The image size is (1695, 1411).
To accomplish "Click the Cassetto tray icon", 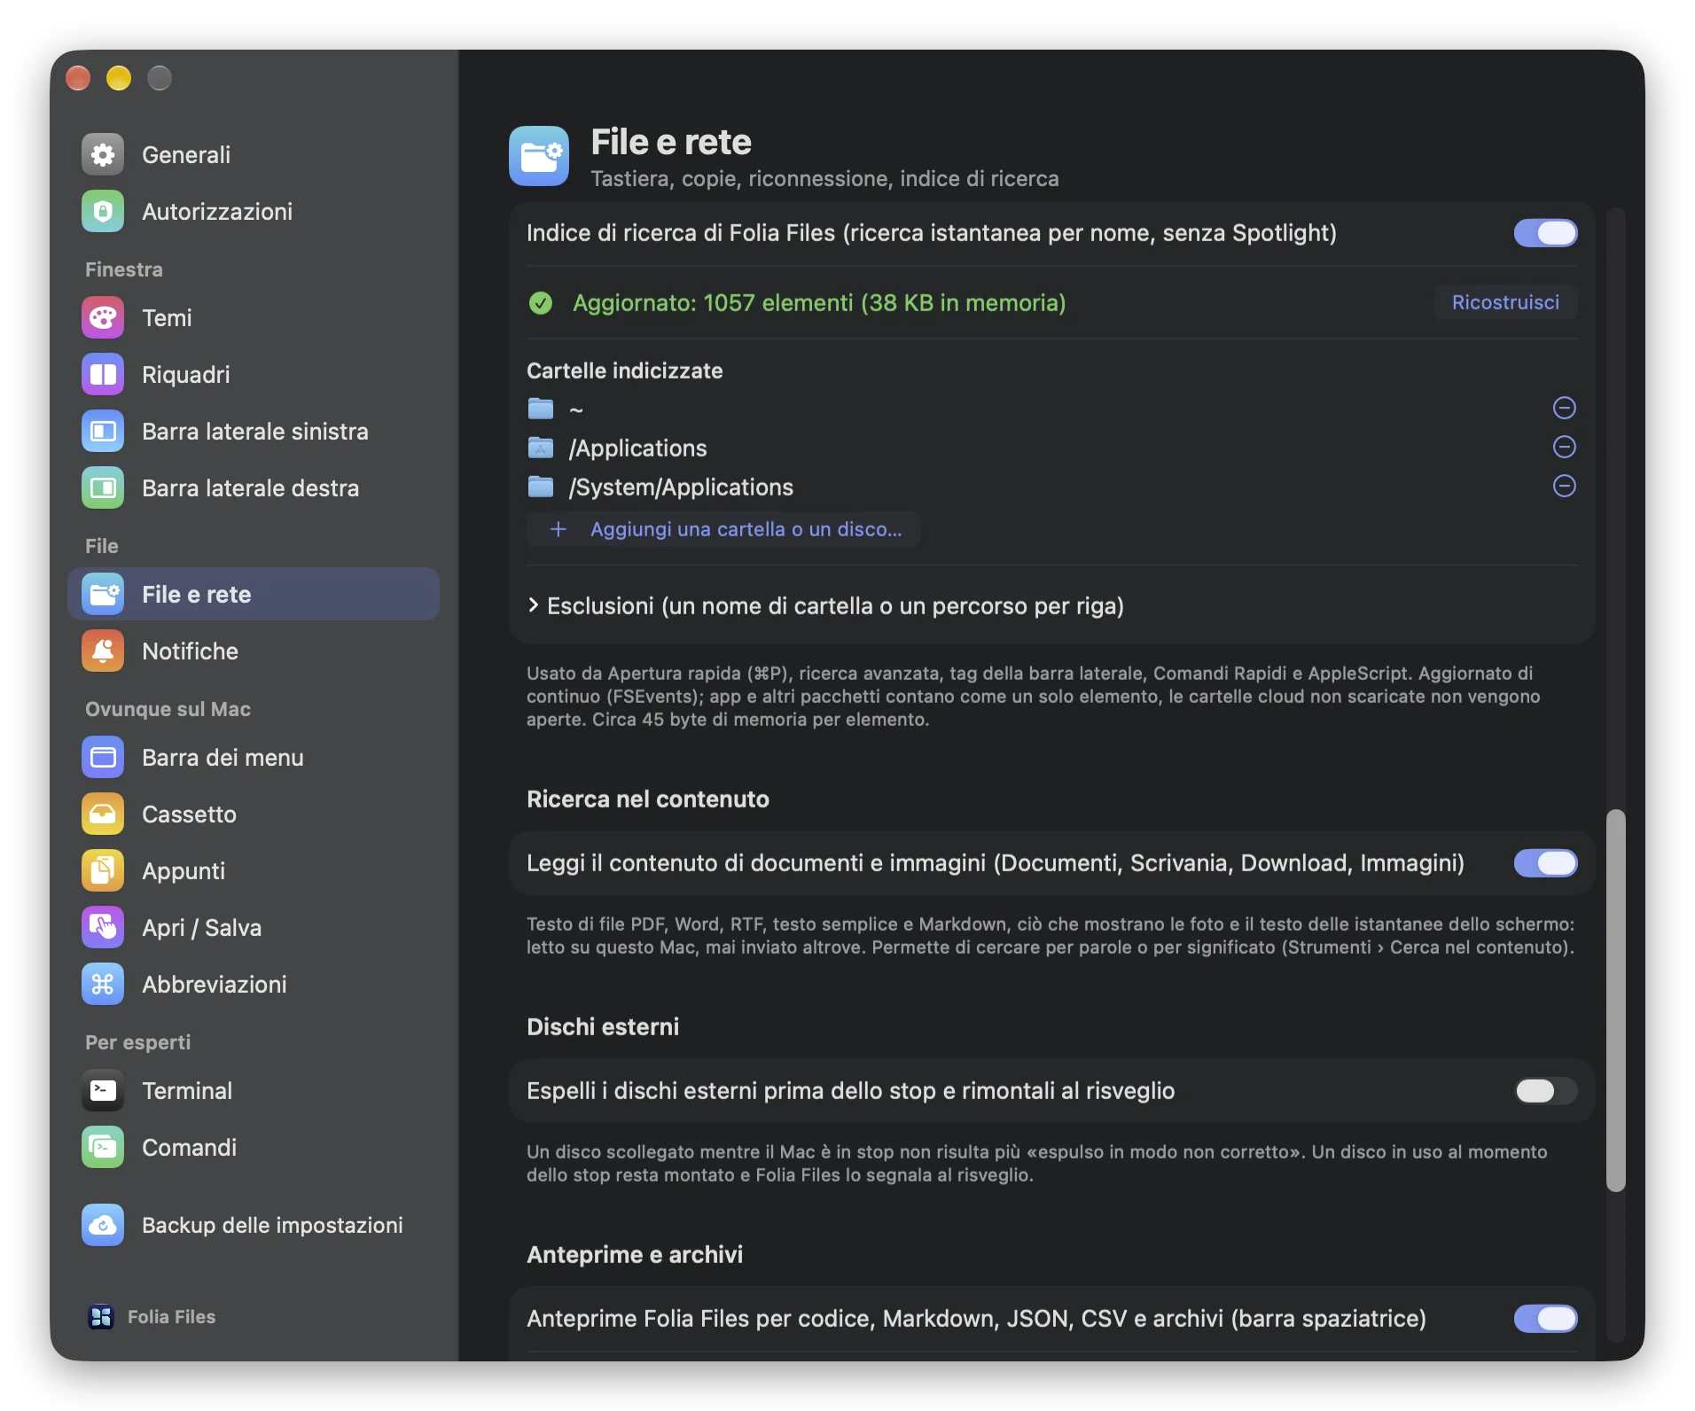I will pos(103,815).
